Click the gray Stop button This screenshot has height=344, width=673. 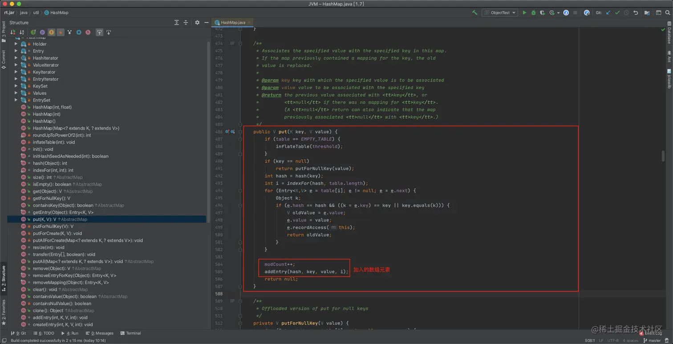[x=575, y=12]
